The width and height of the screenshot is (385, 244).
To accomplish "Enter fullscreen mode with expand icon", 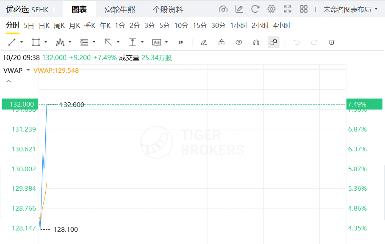I will [288, 9].
